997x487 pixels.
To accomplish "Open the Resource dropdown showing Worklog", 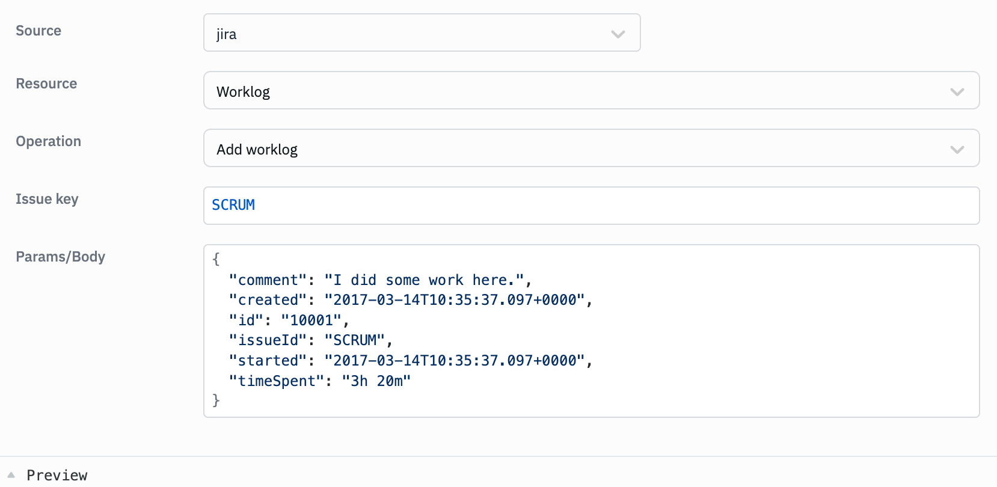I will pos(591,90).
